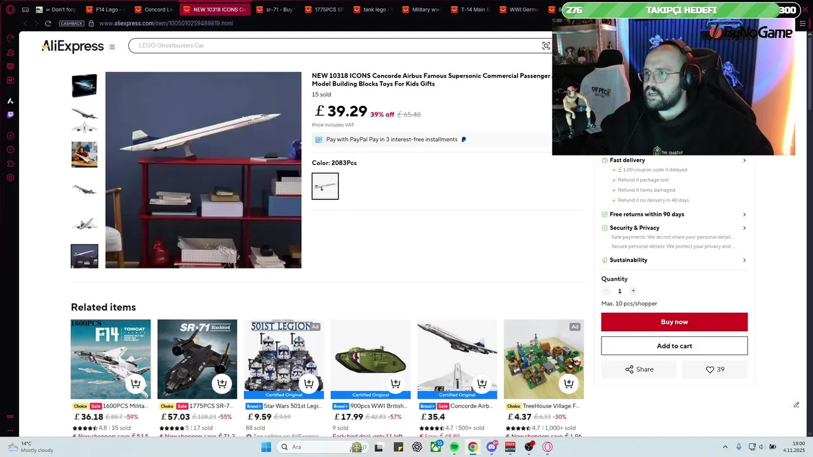Add WWI British tank to cart
The height and width of the screenshot is (457, 813).
coord(395,383)
